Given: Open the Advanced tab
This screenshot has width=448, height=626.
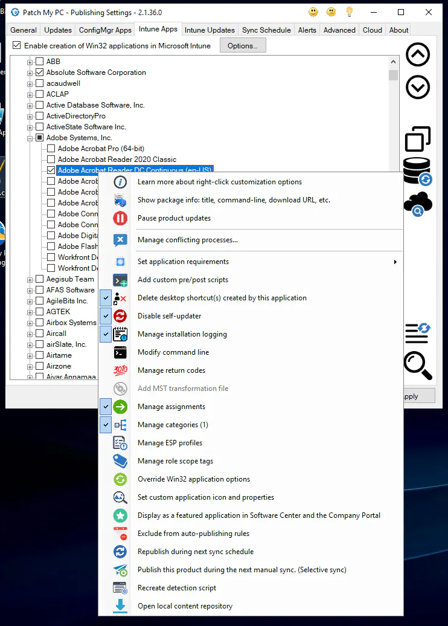Looking at the screenshot, I should pyautogui.click(x=339, y=30).
